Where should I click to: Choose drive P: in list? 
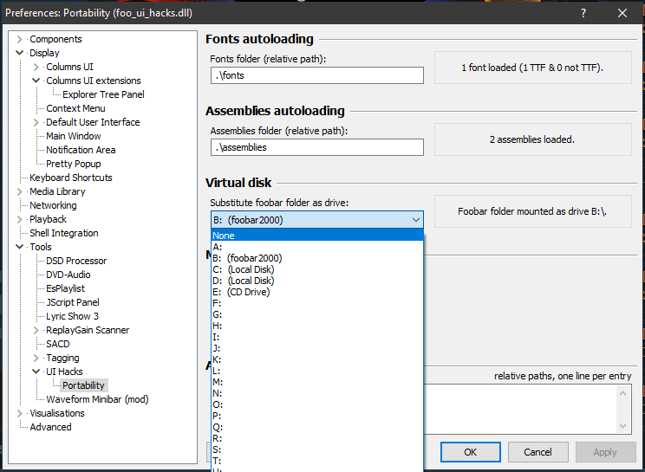317,416
